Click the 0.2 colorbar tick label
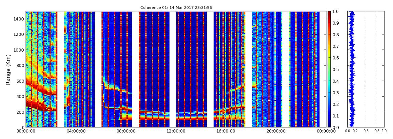The height and width of the screenshot is (139, 393). click(x=336, y=104)
